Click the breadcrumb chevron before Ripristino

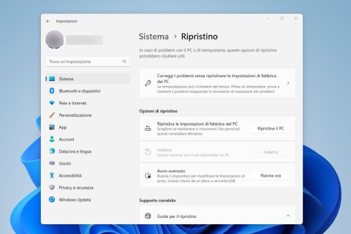click(x=175, y=36)
